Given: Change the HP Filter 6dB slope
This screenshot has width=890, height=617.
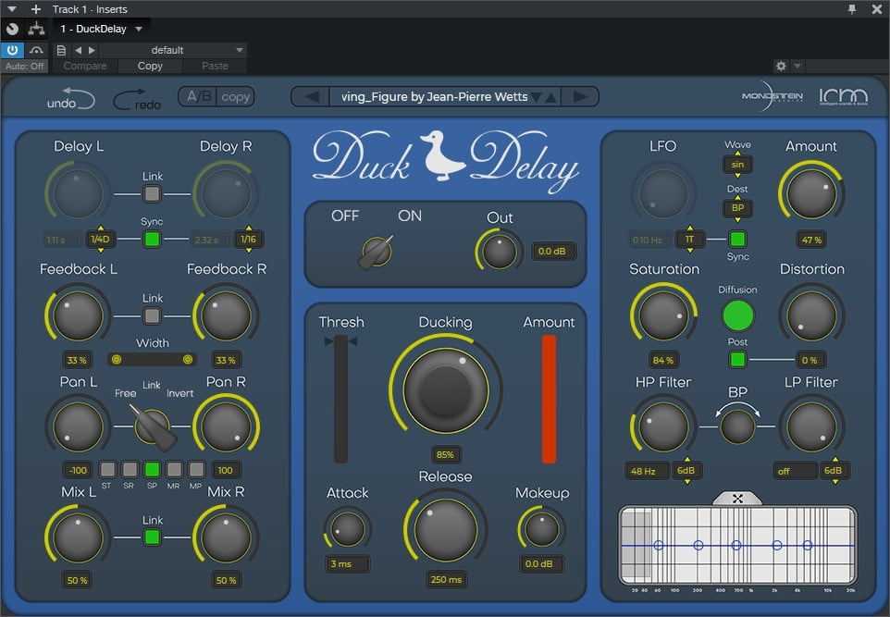Looking at the screenshot, I should 686,471.
